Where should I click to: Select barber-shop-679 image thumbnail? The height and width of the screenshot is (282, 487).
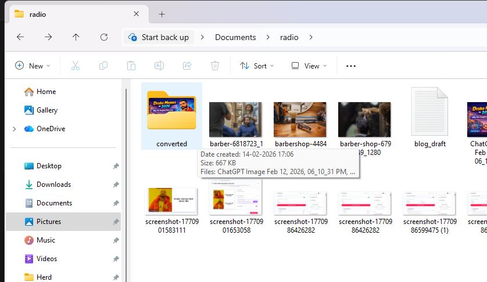tap(364, 120)
